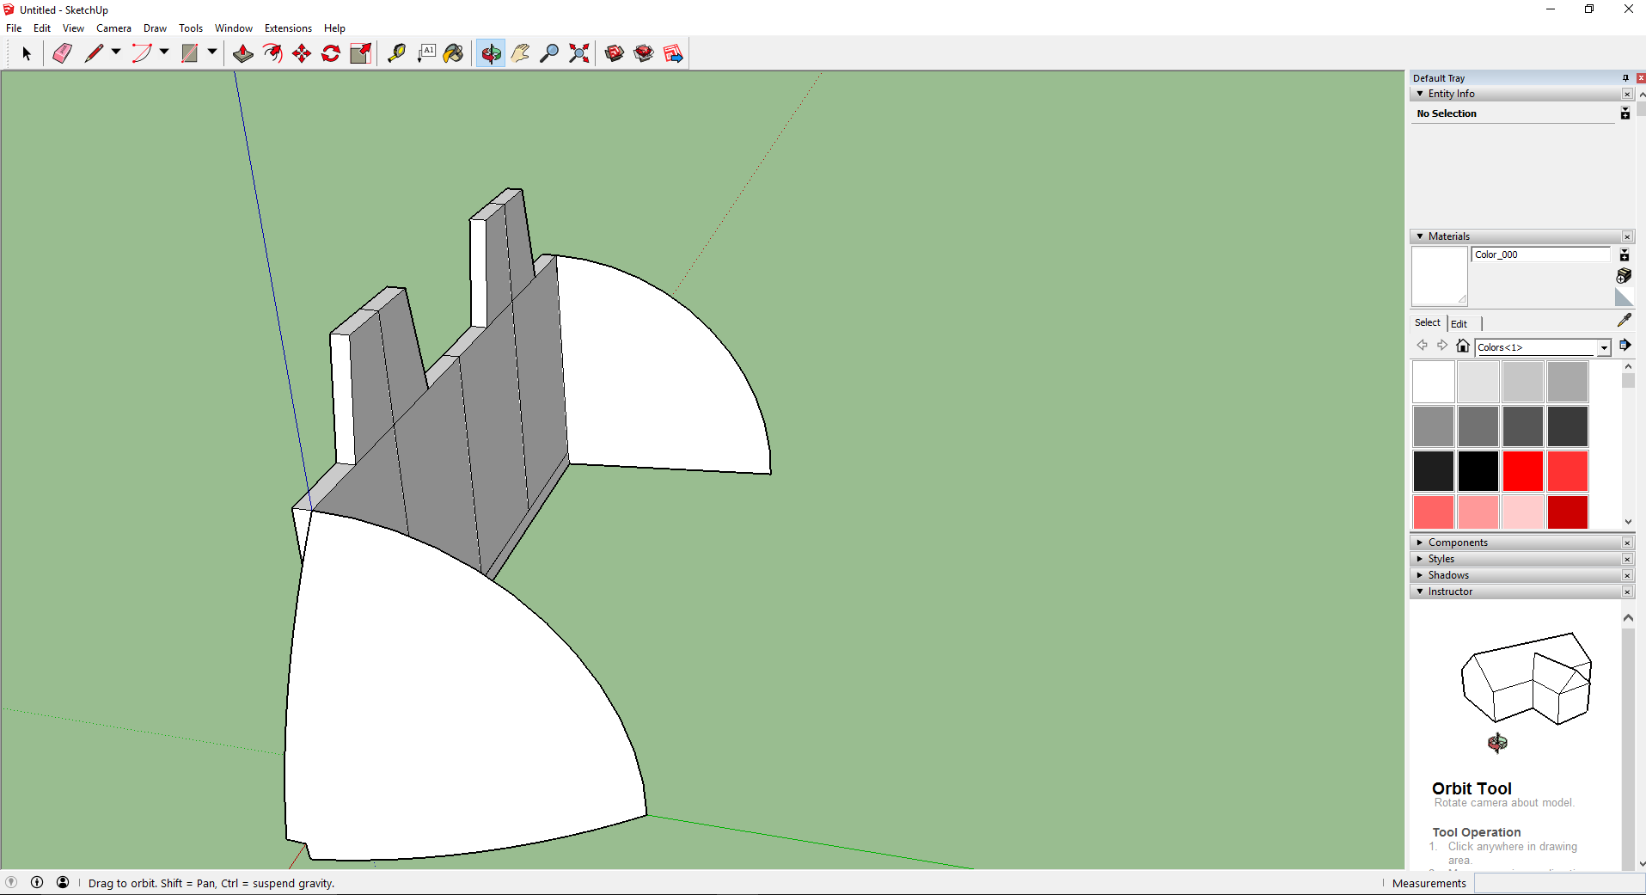Toggle auto-hide pin on Default Tray
Screen dimensions: 1646x895
pyautogui.click(x=1625, y=78)
